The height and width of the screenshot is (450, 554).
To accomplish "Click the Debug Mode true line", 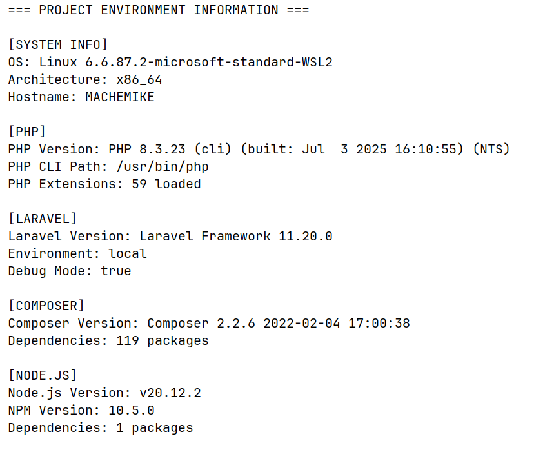I will tap(70, 271).
